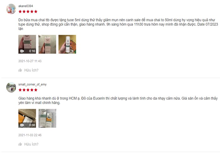
Task: Click the review text starting with Giao hàng
Action: coord(118,100)
